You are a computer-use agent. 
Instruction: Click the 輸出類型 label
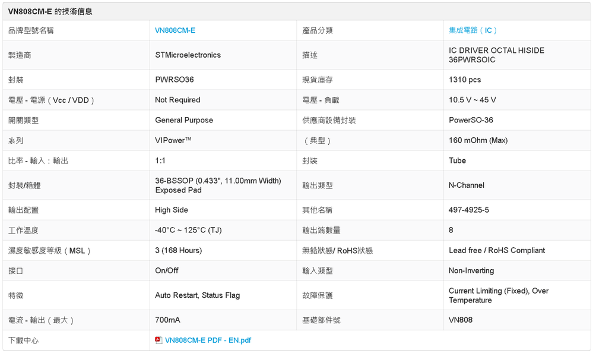coord(318,185)
